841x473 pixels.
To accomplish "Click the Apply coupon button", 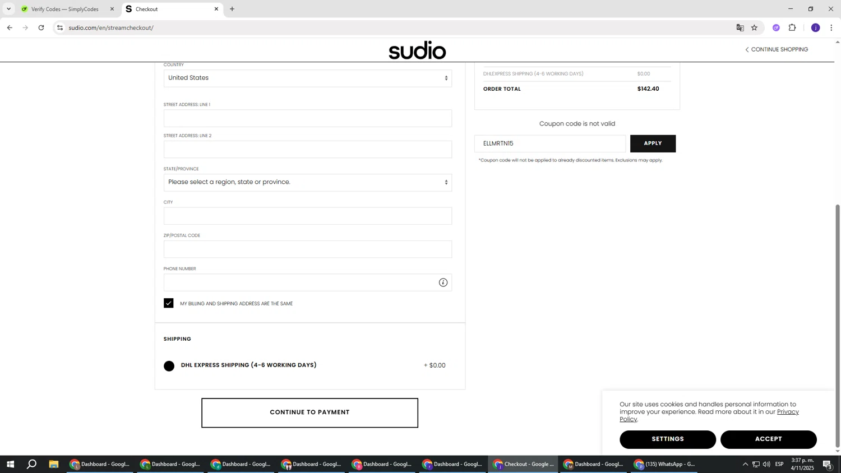I will (653, 143).
